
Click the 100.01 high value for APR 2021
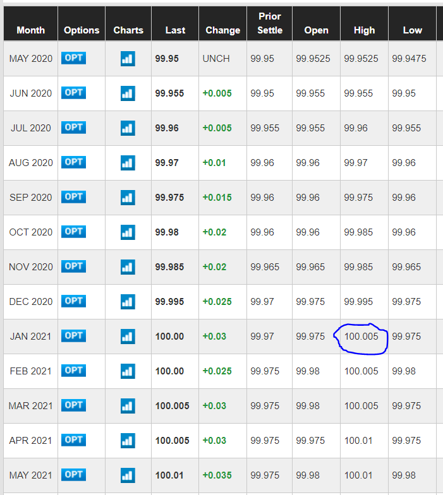click(358, 441)
